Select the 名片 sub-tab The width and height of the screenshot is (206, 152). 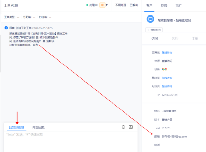(x=175, y=39)
